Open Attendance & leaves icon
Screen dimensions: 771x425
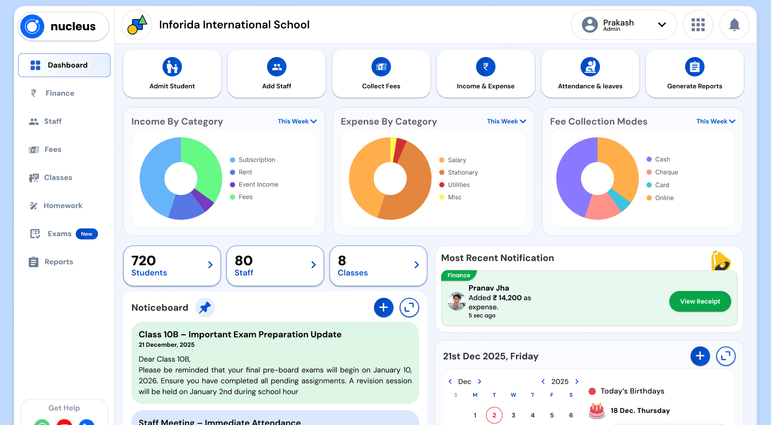590,67
